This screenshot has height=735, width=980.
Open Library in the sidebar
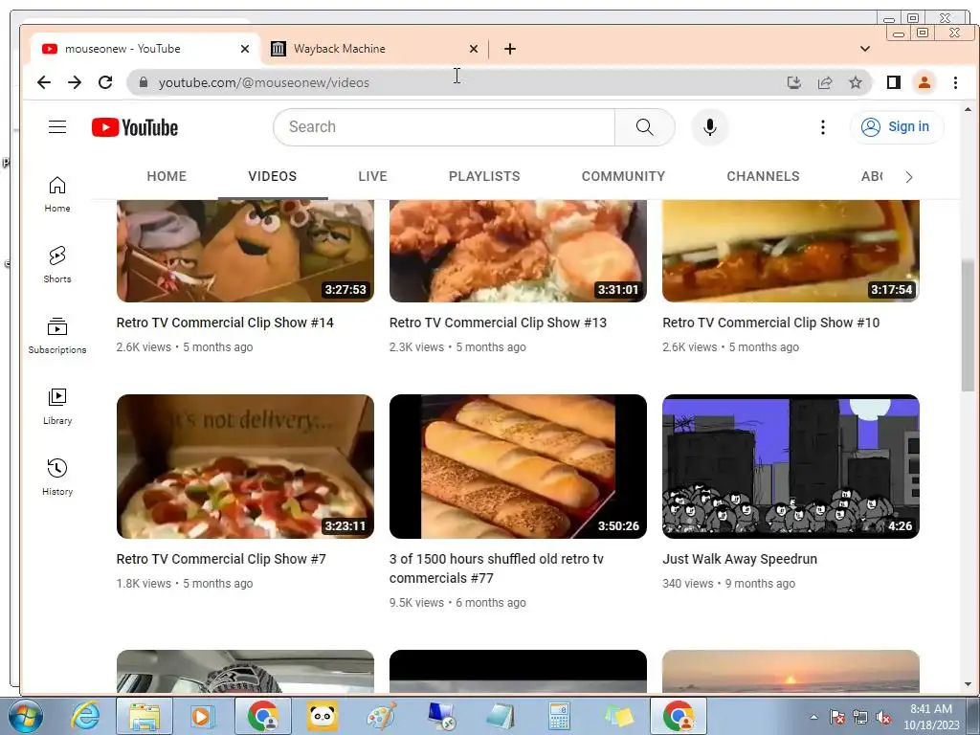tap(57, 407)
